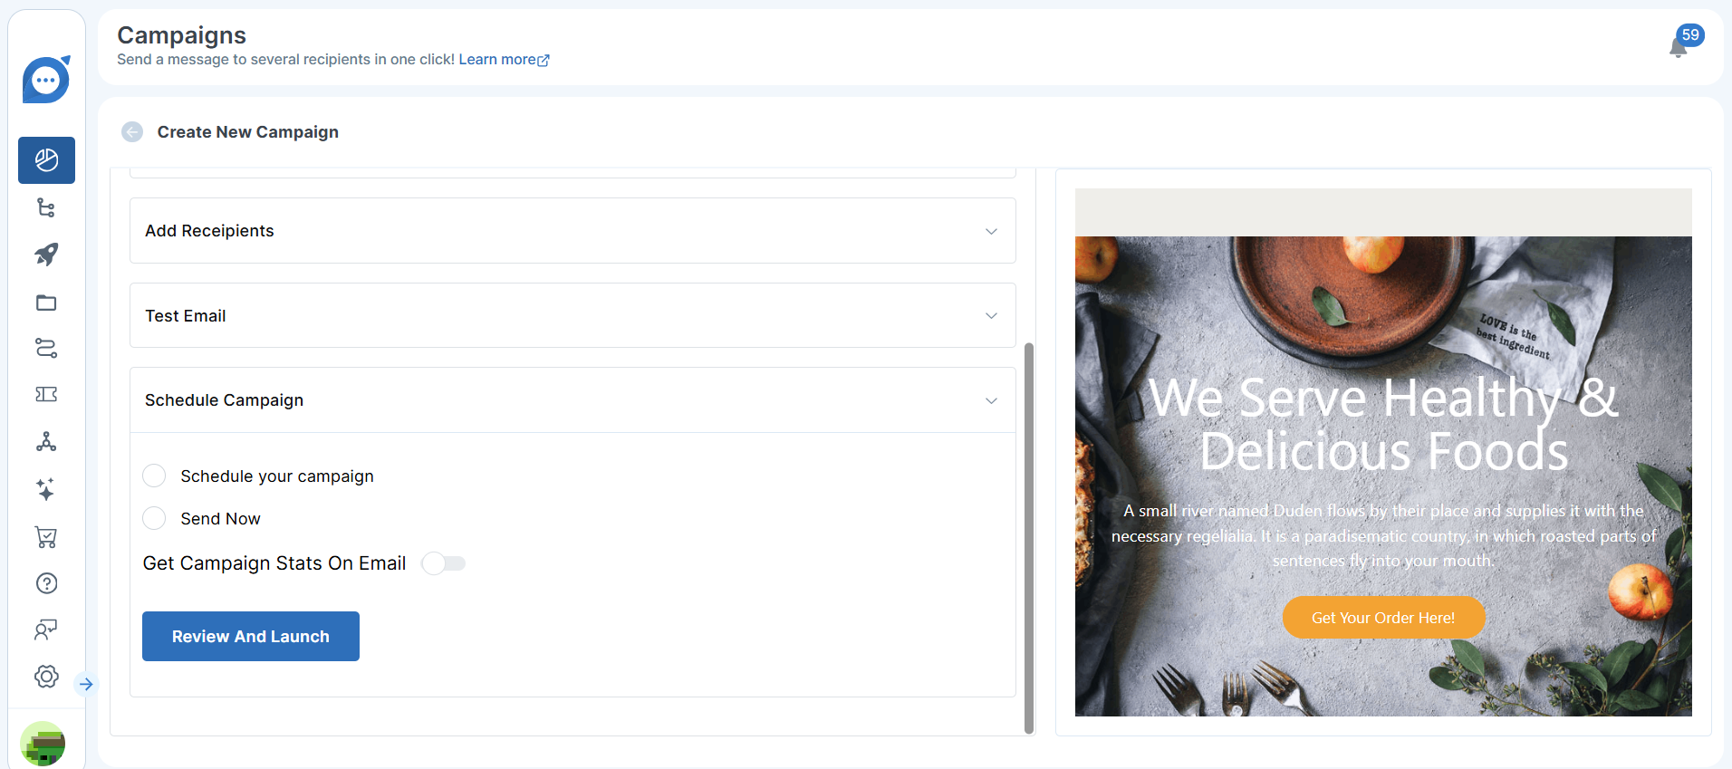
Task: Click the Review And Launch button
Action: pos(251,637)
